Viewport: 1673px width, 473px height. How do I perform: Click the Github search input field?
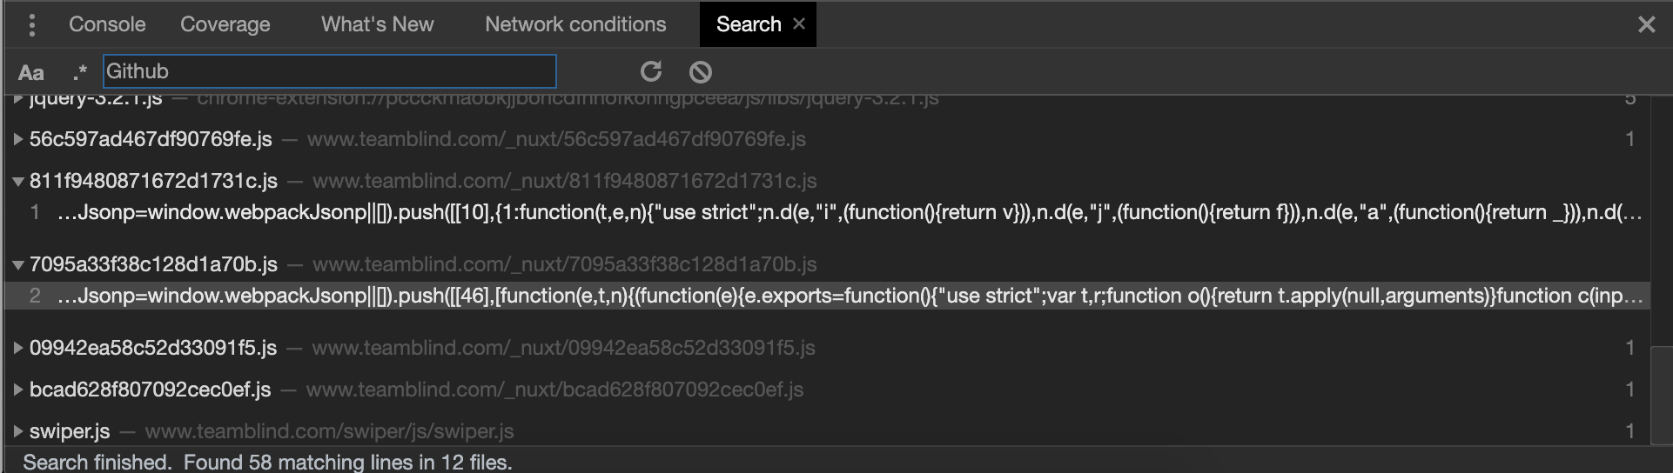coord(329,71)
